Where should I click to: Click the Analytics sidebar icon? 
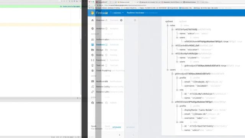click(93, 28)
